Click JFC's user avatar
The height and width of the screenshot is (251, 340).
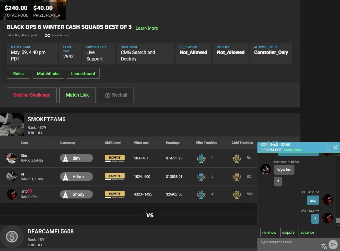tap(11, 194)
